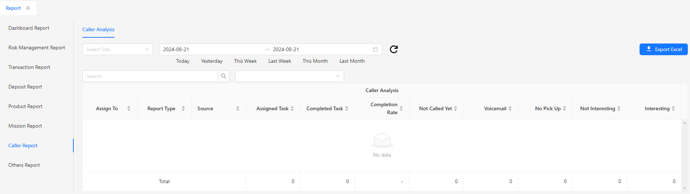Sort by Interesting column arrows

(673, 108)
